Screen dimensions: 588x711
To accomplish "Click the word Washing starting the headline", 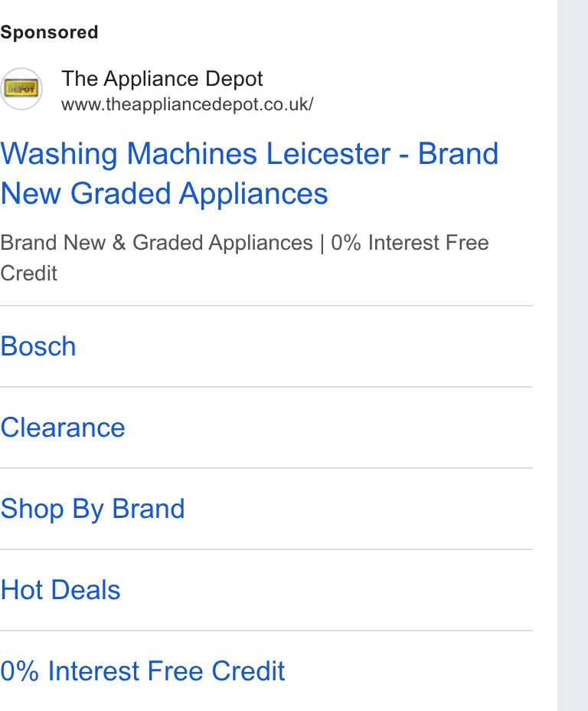I will [59, 154].
